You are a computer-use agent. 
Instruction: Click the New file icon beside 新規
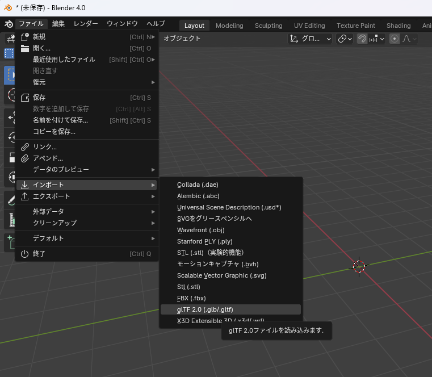point(25,37)
